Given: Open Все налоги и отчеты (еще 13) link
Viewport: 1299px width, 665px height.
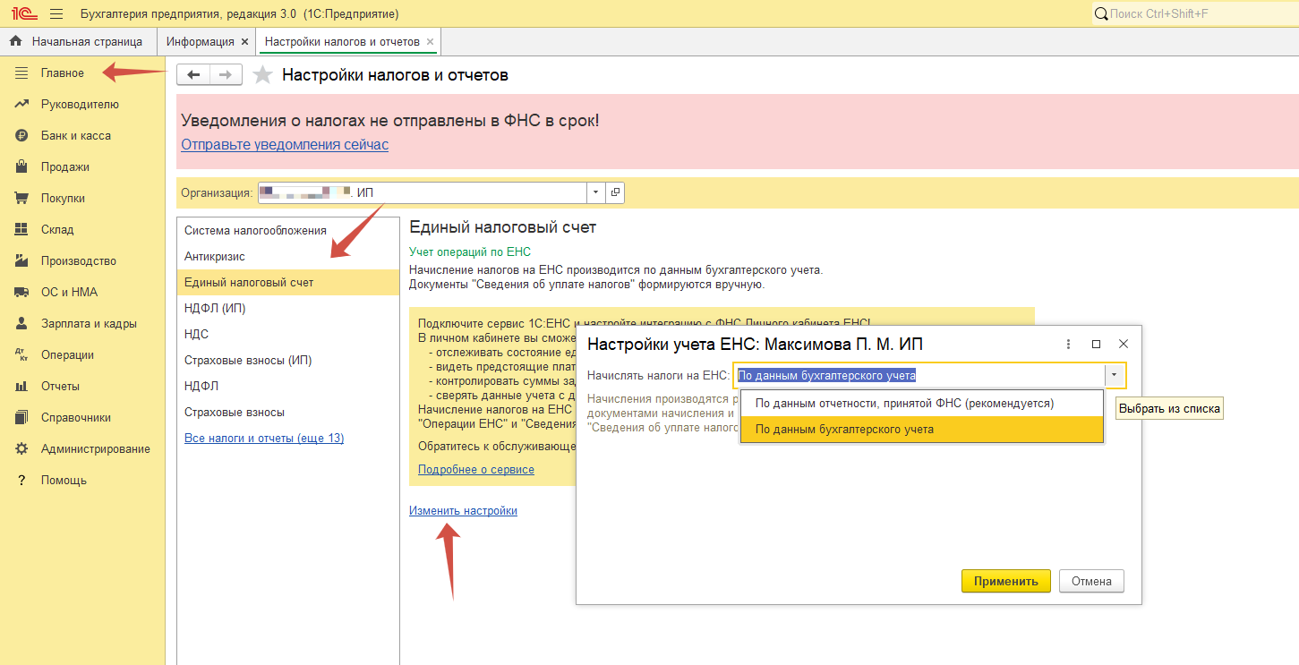Looking at the screenshot, I should pyautogui.click(x=264, y=438).
